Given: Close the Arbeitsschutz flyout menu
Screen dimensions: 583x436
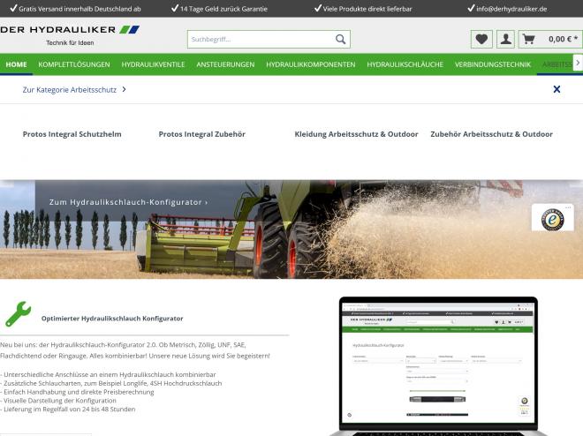Looking at the screenshot, I should coord(556,89).
